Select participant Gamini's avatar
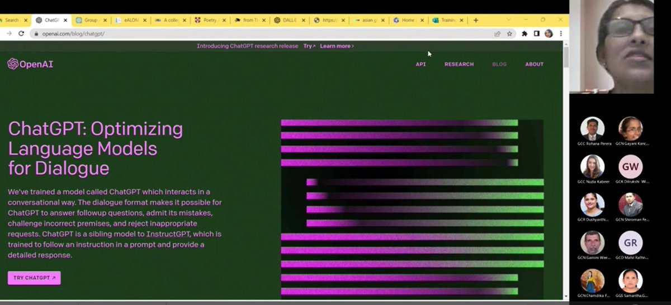Image resolution: width=671 pixels, height=305 pixels. (x=593, y=243)
